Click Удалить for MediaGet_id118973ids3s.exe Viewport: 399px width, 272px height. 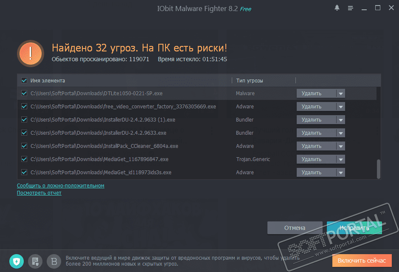click(x=316, y=173)
